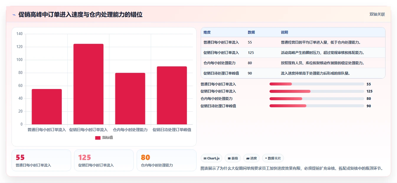
Task: Click the icon on the Chart.js chip
Action: (205, 159)
